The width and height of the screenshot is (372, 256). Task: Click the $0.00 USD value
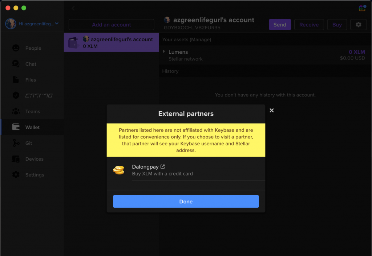352,58
